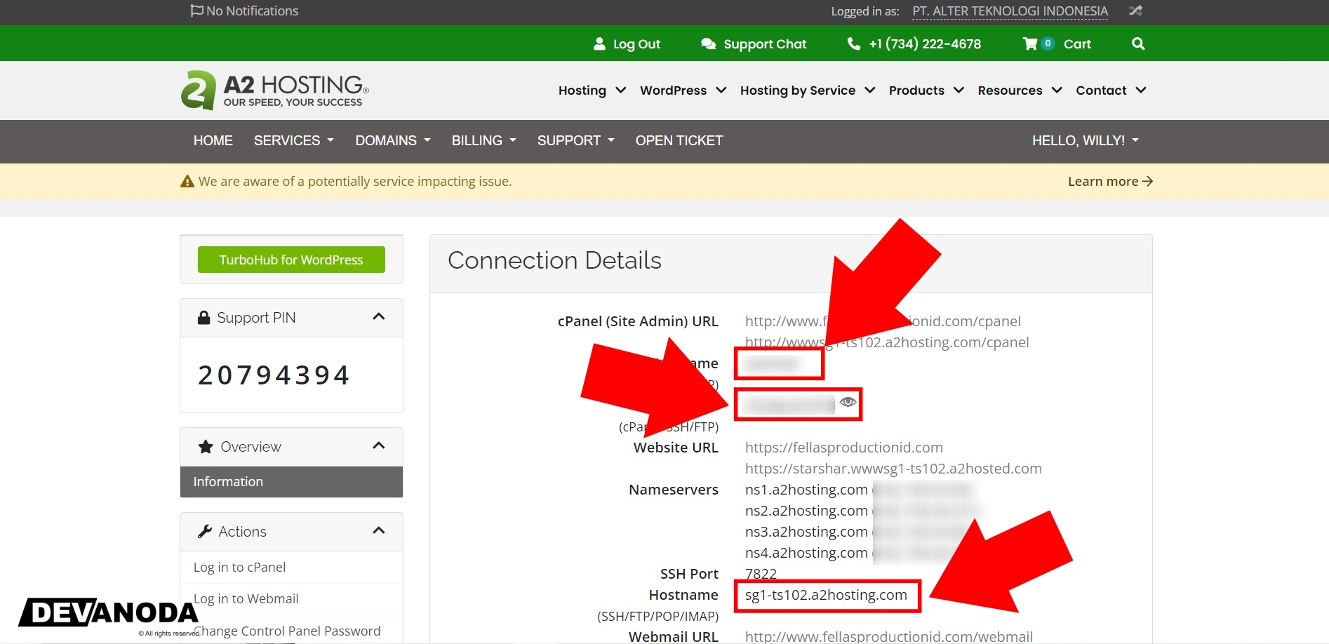Open the SUPPORT menu
This screenshot has height=644, width=1329.
point(576,140)
